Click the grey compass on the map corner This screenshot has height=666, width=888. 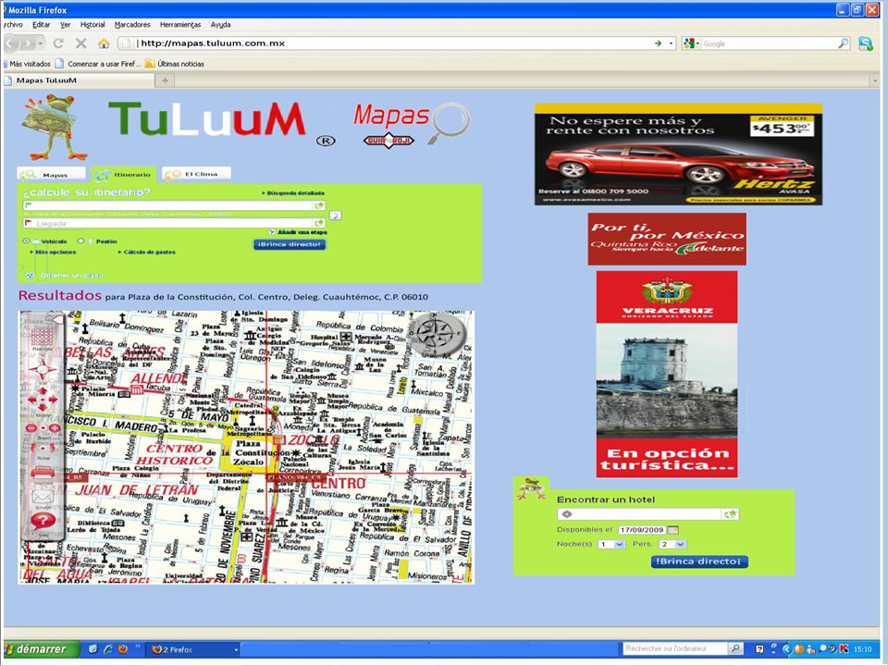438,332
